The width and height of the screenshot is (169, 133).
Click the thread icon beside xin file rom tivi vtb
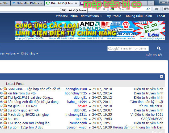click(5, 93)
